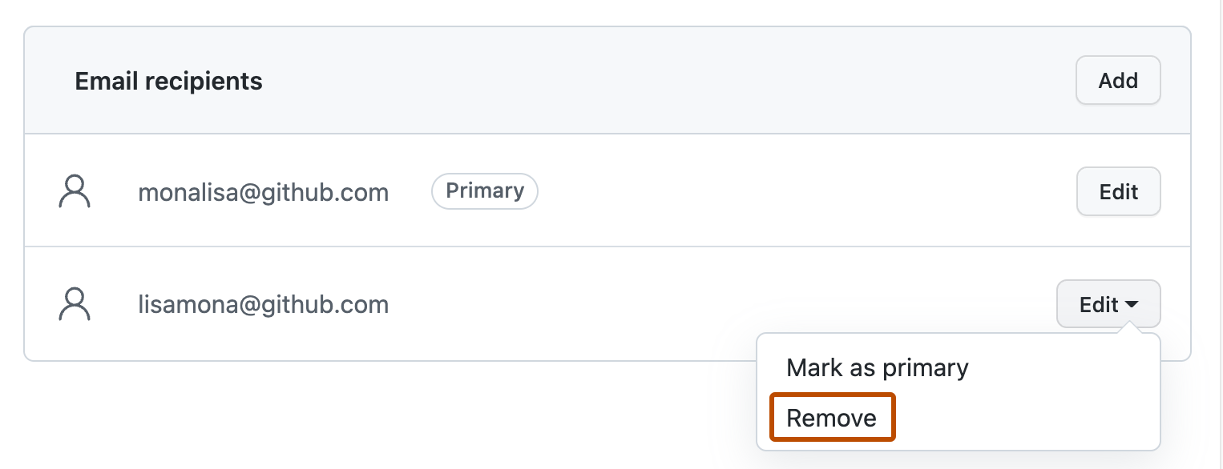Open the Edit dropdown for lisamona@github.com
Screen dimensions: 1223x469
coord(1108,304)
